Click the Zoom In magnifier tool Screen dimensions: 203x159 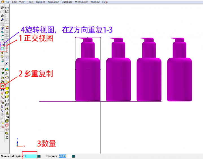(x=2, y=8)
